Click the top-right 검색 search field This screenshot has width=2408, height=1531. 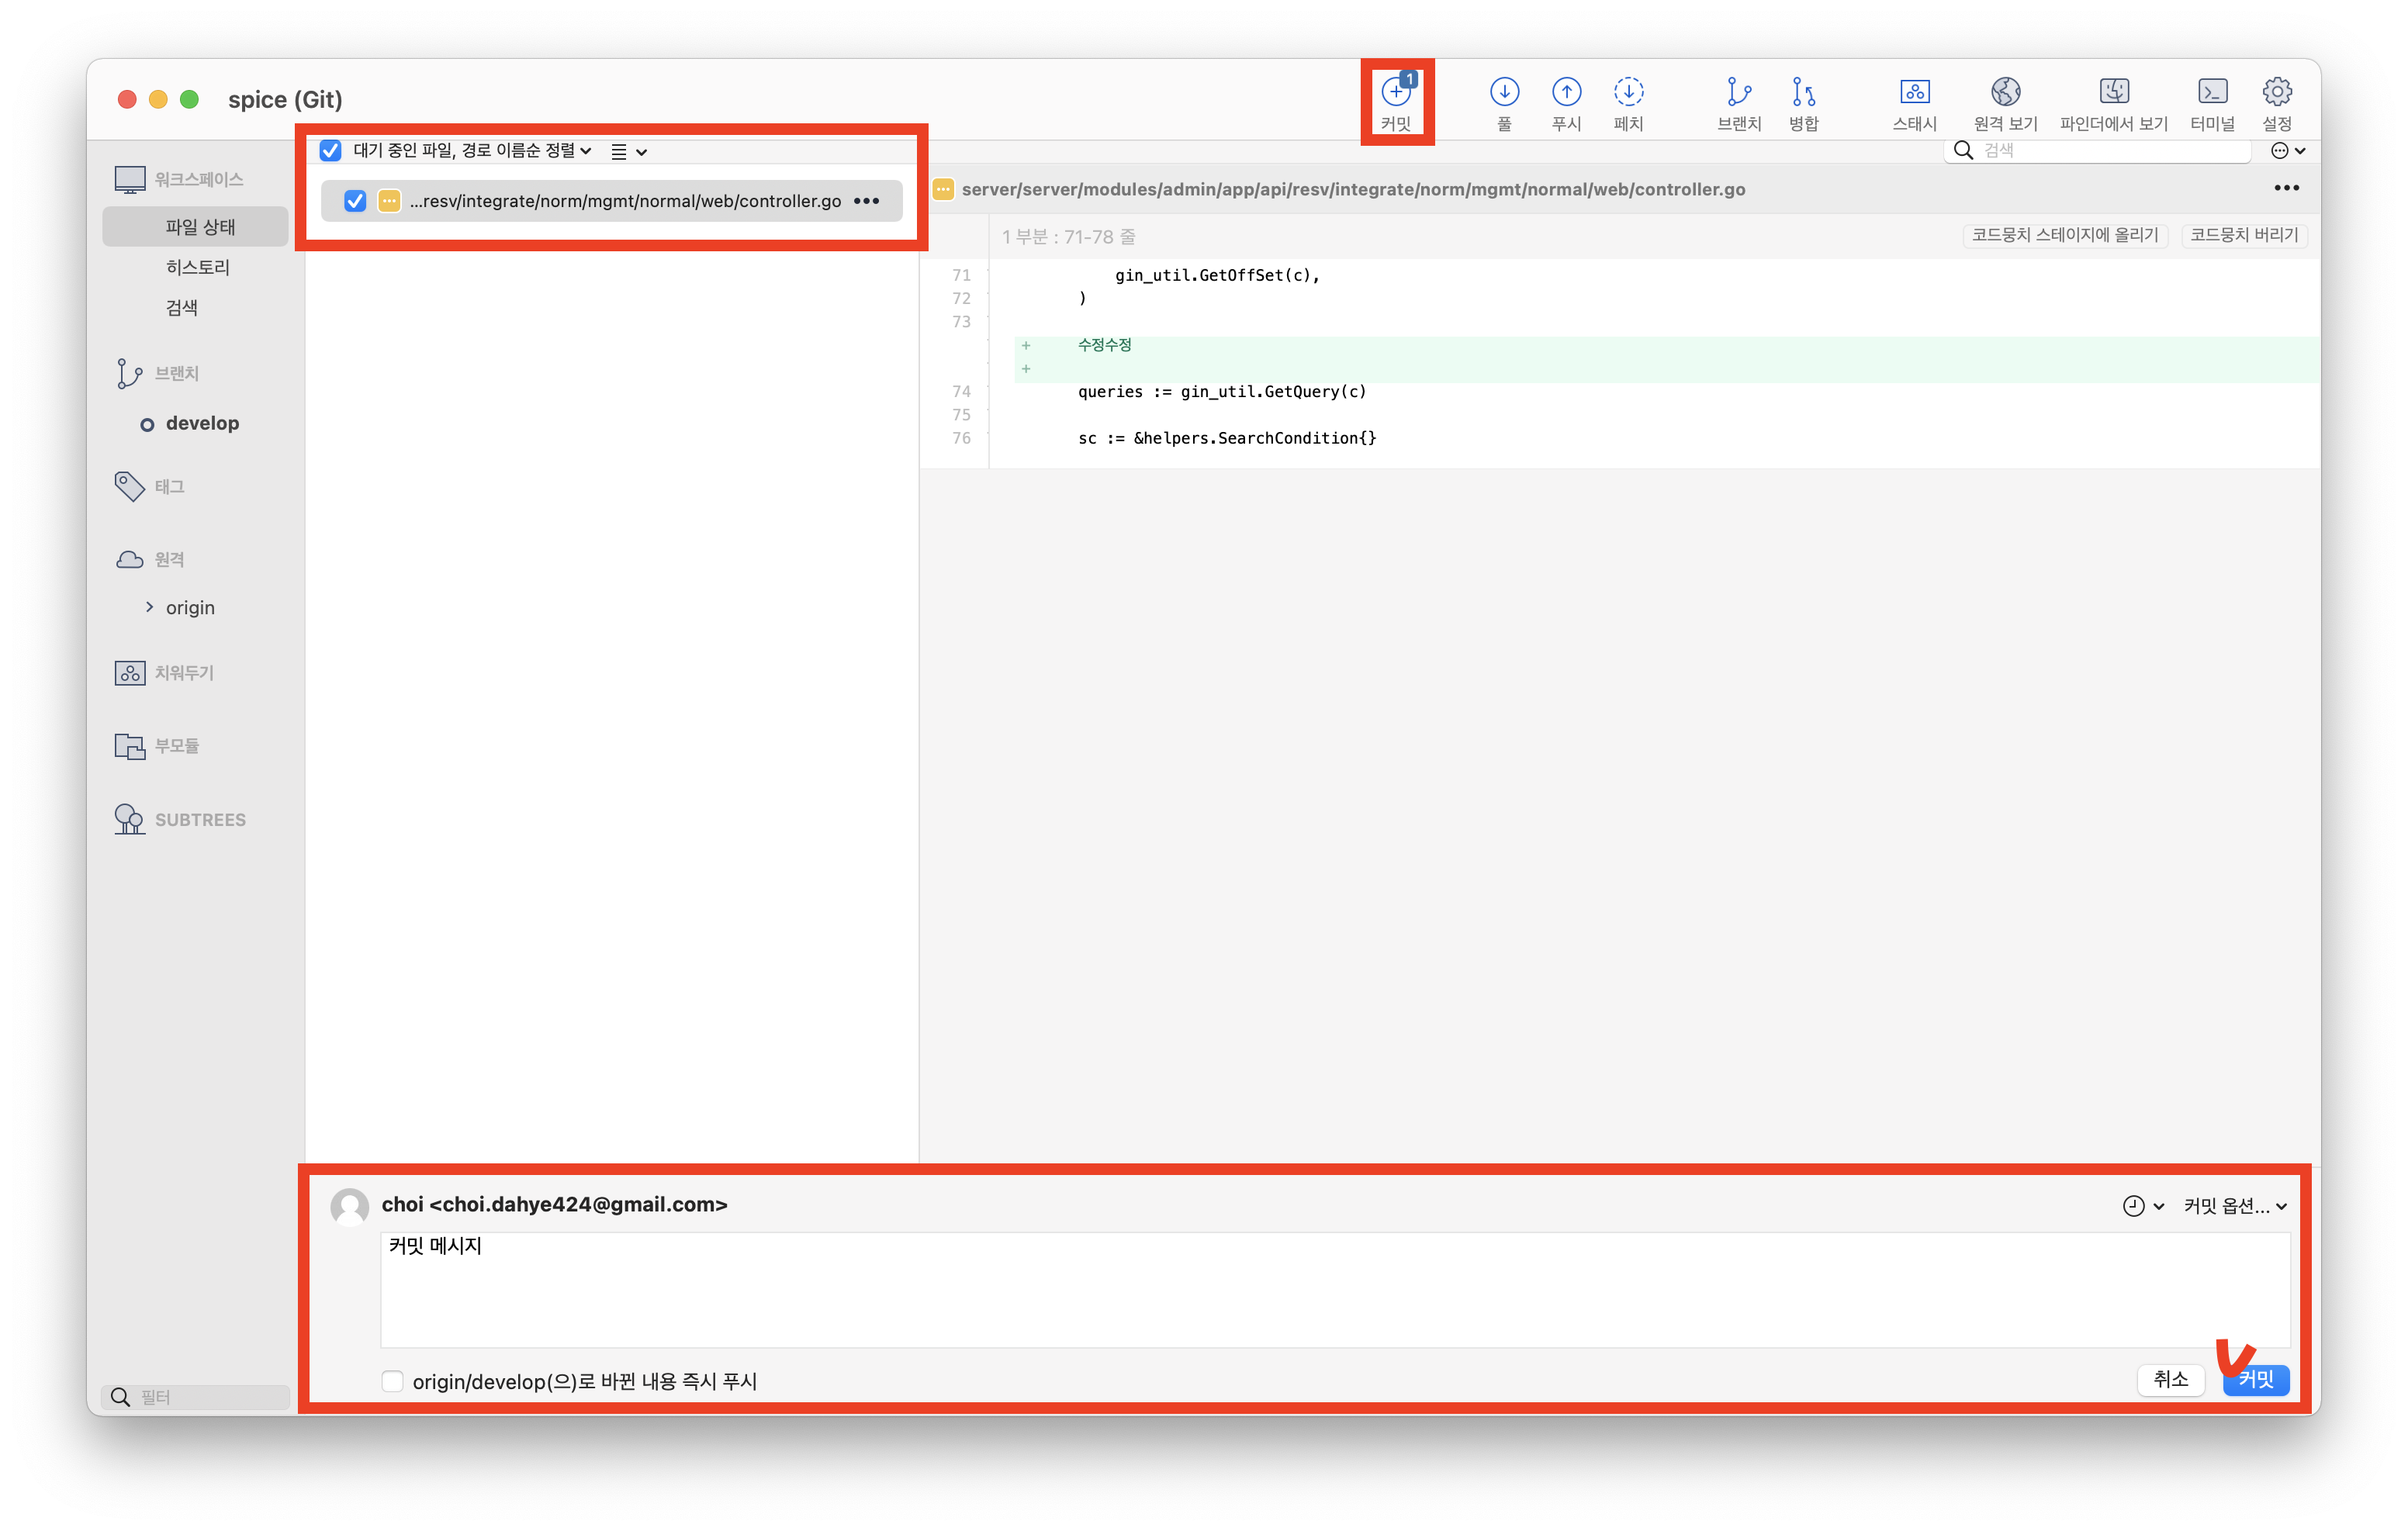click(2097, 151)
